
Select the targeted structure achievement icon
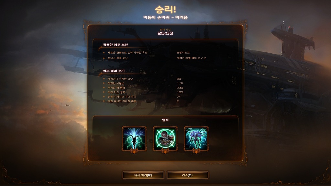(165, 139)
